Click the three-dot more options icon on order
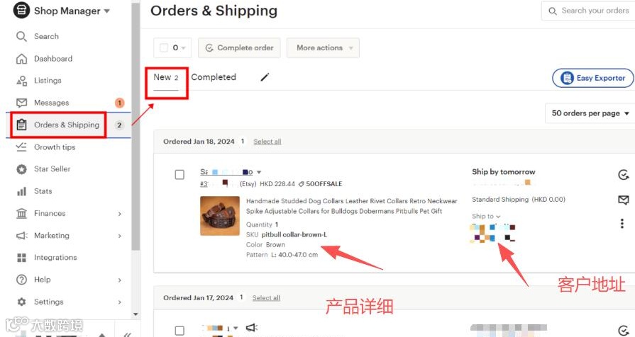635x337 pixels. point(622,224)
